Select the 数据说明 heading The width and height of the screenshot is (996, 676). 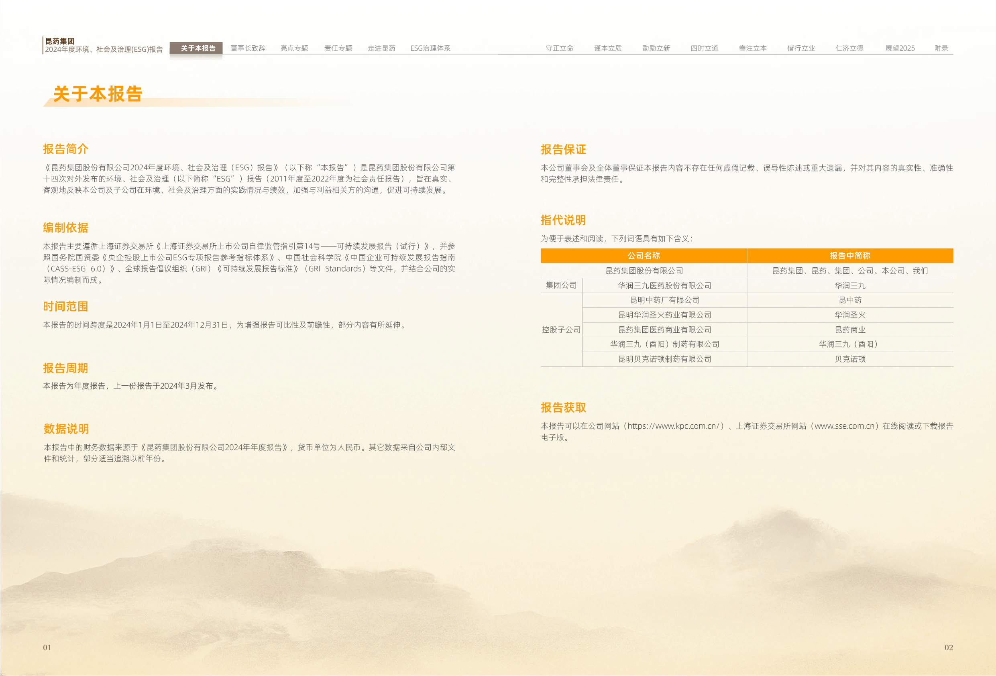click(66, 429)
